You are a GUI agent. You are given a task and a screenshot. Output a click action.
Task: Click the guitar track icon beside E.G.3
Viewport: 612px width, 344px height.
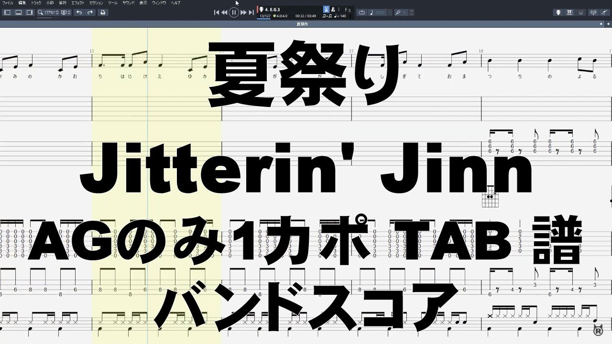262,9
